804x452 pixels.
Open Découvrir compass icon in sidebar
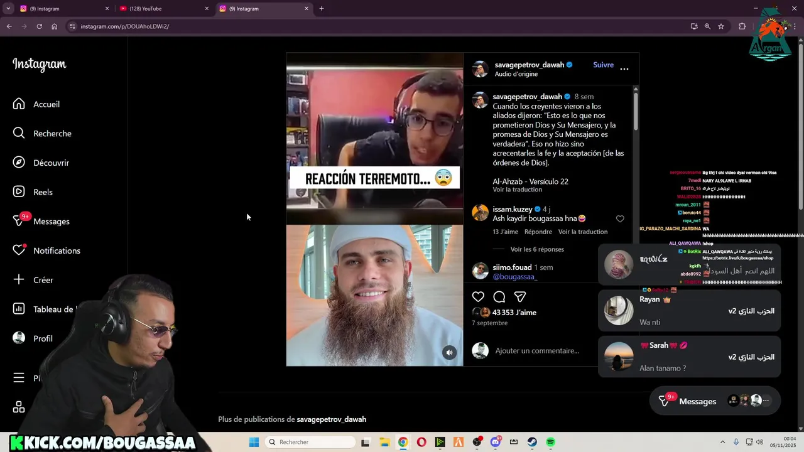tap(19, 163)
